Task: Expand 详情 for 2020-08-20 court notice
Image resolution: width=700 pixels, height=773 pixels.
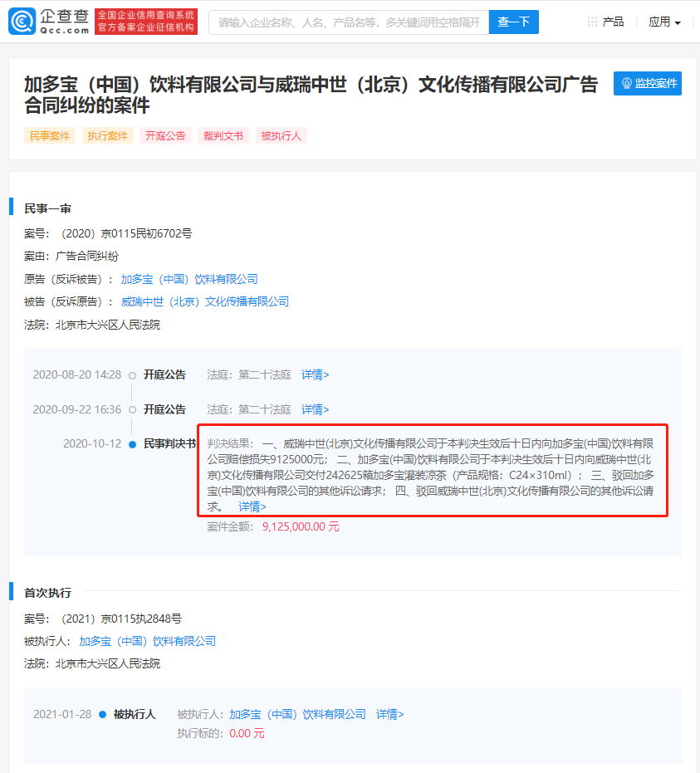Action: pos(315,374)
